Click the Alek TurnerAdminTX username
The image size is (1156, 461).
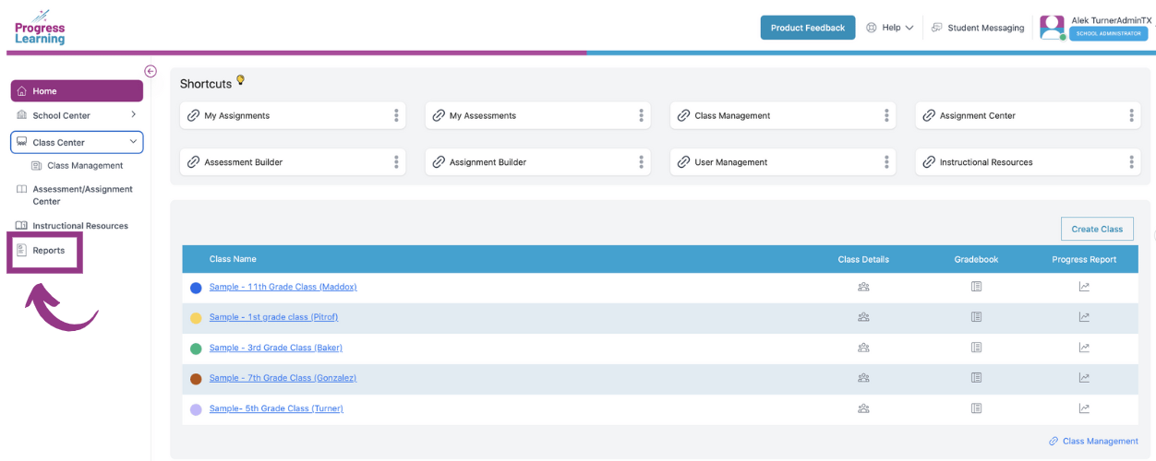pyautogui.click(x=1113, y=20)
